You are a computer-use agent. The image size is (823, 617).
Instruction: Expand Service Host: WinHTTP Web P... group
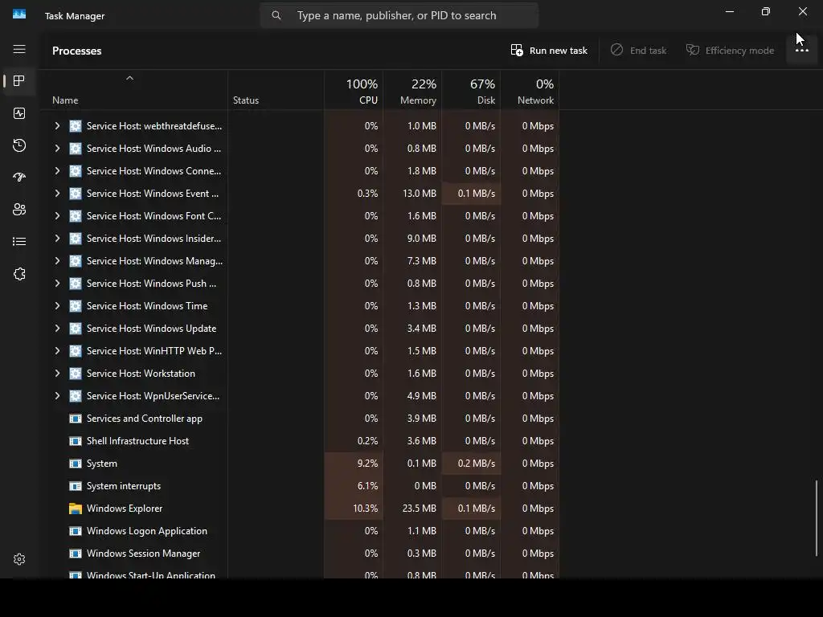[57, 351]
